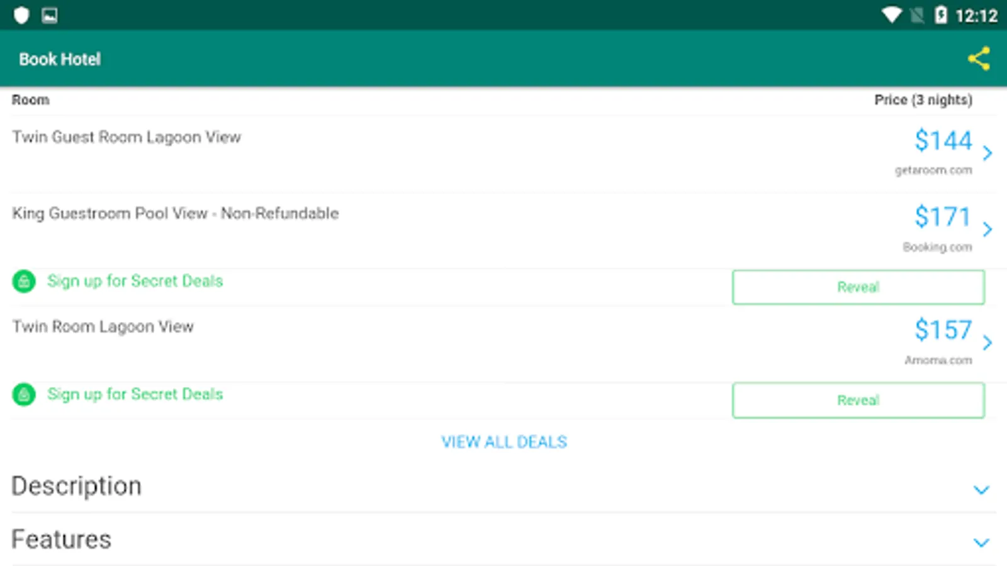The width and height of the screenshot is (1007, 566).
Task: Tap the battery icon in status bar
Action: (x=941, y=15)
